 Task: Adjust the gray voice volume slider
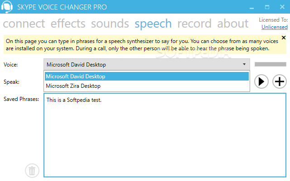point(271,64)
